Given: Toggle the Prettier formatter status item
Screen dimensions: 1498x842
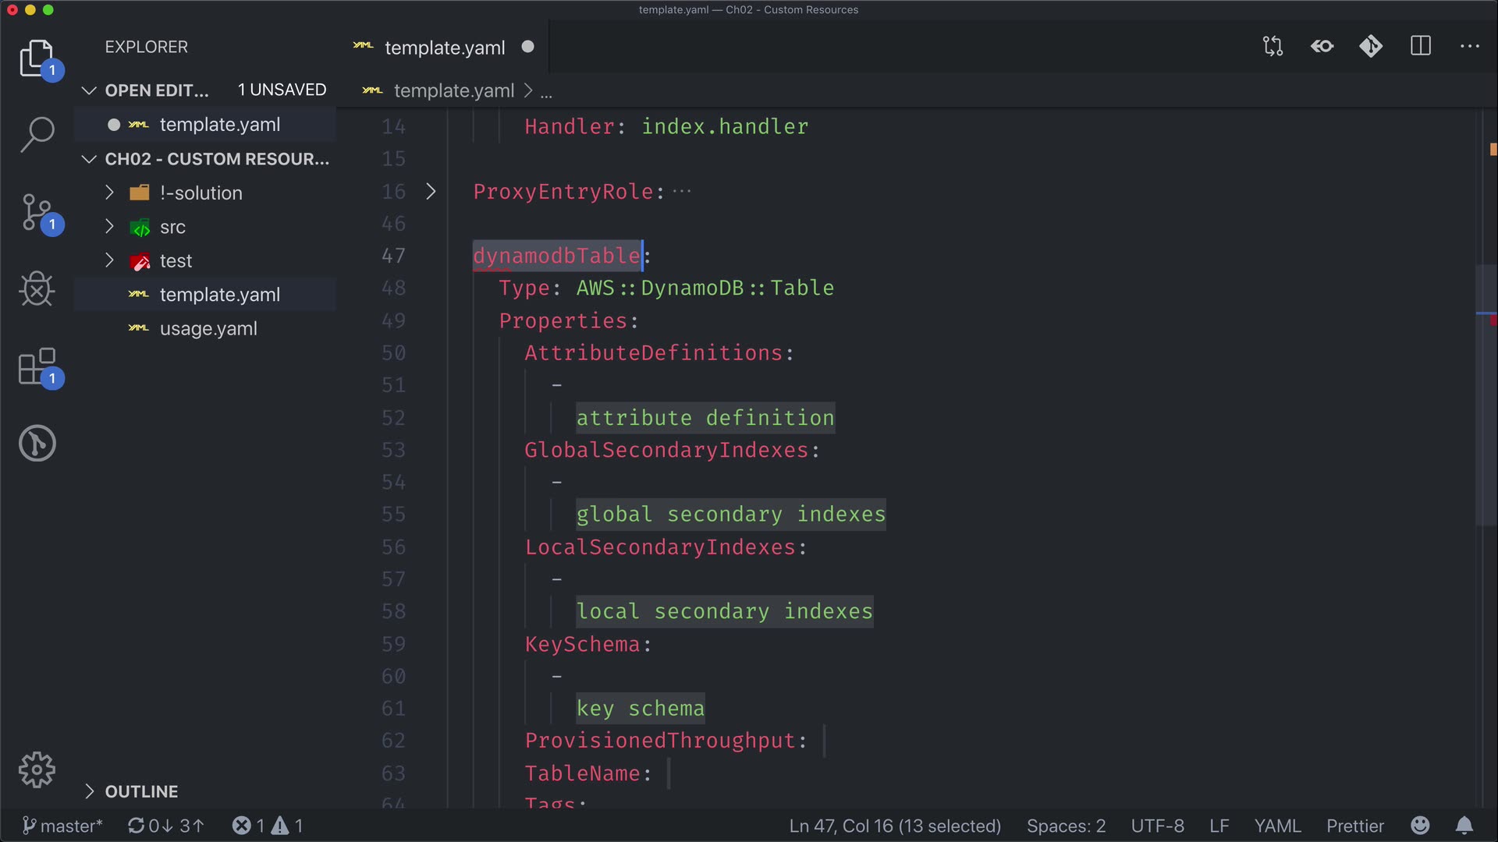Looking at the screenshot, I should [x=1354, y=826].
